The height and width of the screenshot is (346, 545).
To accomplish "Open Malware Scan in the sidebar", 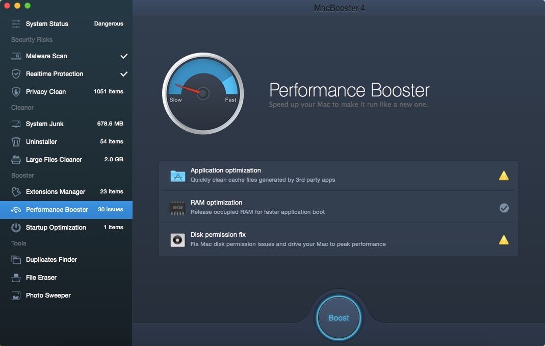I will coord(66,56).
